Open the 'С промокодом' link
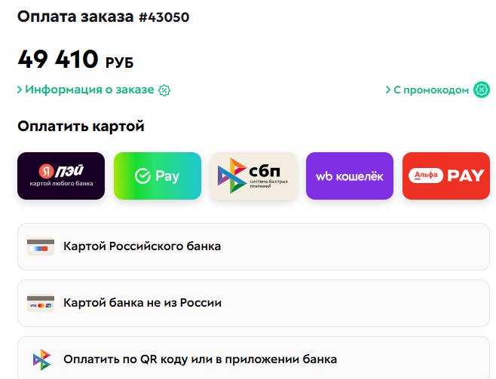The height and width of the screenshot is (379, 496). click(x=431, y=90)
